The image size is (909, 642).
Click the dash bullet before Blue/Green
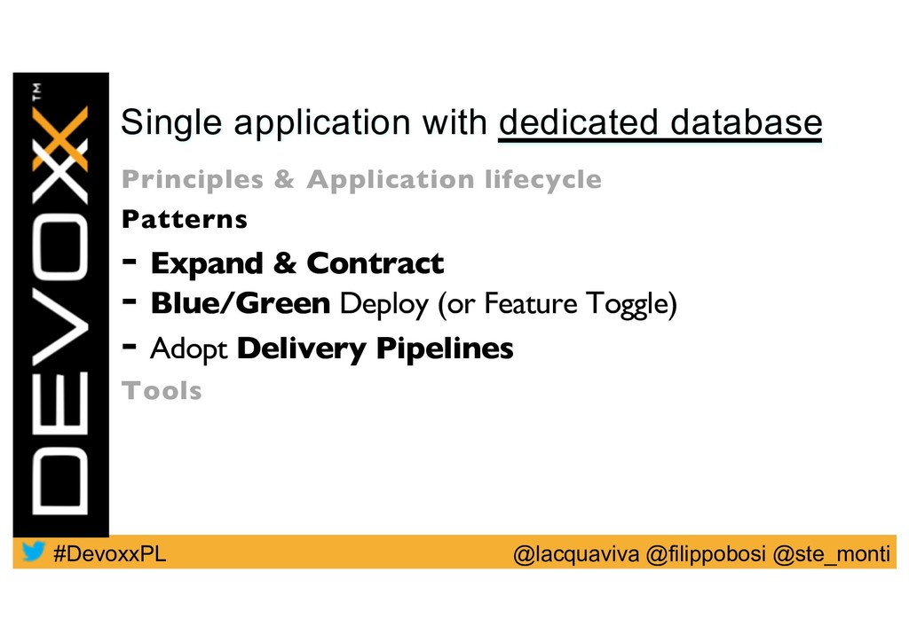click(x=130, y=301)
